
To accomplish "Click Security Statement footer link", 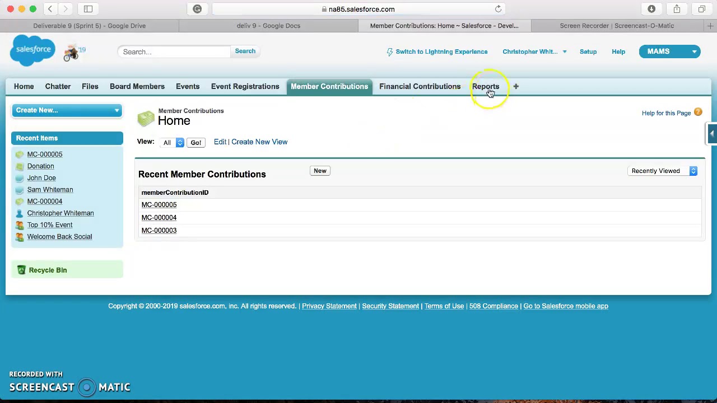I will point(390,306).
